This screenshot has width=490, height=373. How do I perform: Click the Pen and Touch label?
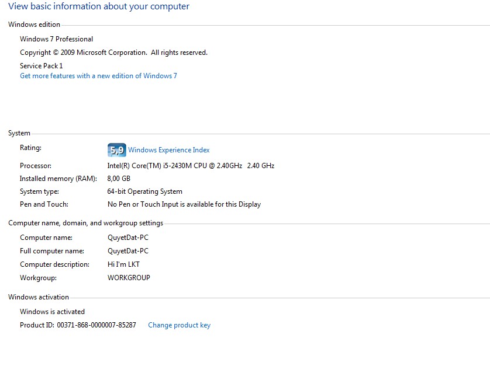click(x=44, y=204)
